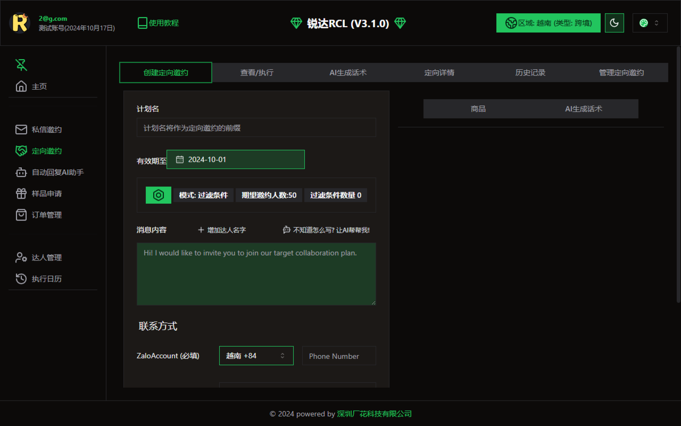681x426 pixels.
Task: Click the calendar icon in 有效期至 field
Action: pyautogui.click(x=180, y=159)
